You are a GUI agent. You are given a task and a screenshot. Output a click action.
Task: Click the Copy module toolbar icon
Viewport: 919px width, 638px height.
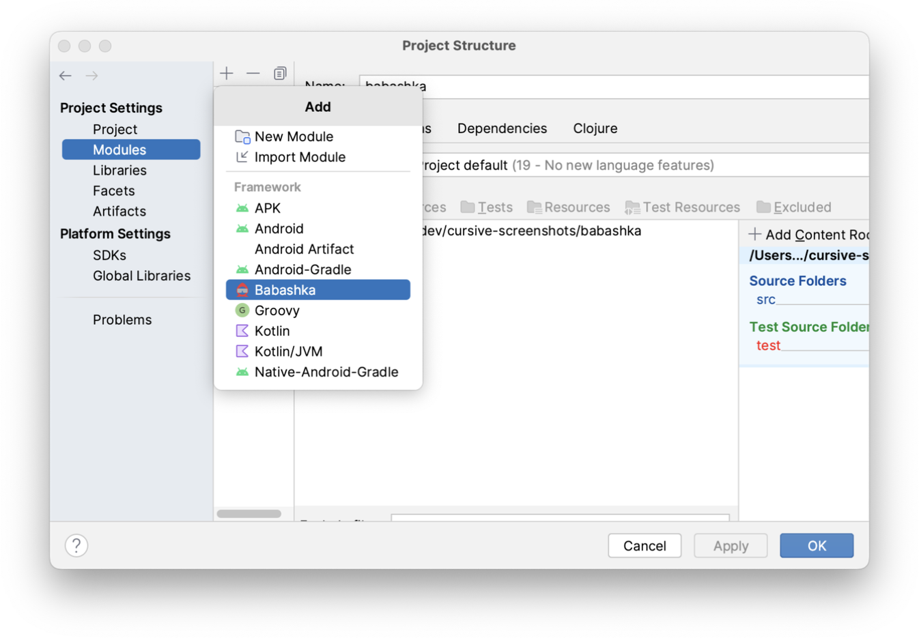[x=280, y=73]
